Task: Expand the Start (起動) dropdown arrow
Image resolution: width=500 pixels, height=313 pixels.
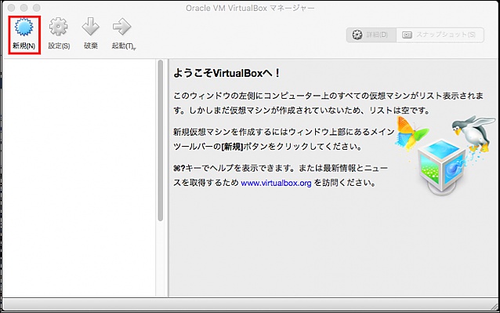Action: 134,49
